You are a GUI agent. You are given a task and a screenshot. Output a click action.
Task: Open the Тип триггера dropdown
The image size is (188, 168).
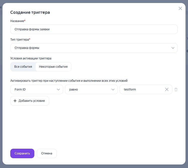pos(94,48)
